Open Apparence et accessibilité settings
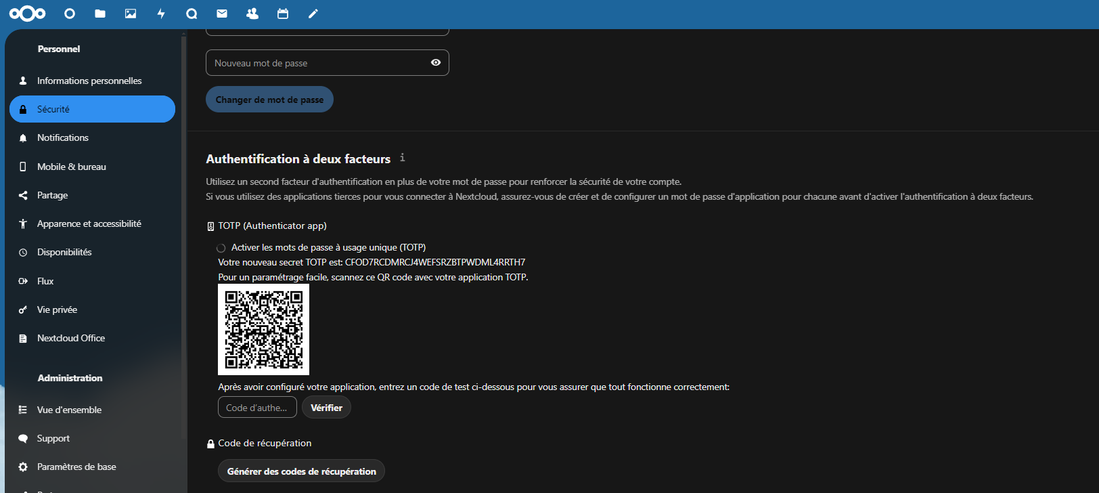The width and height of the screenshot is (1099, 493). click(x=92, y=223)
